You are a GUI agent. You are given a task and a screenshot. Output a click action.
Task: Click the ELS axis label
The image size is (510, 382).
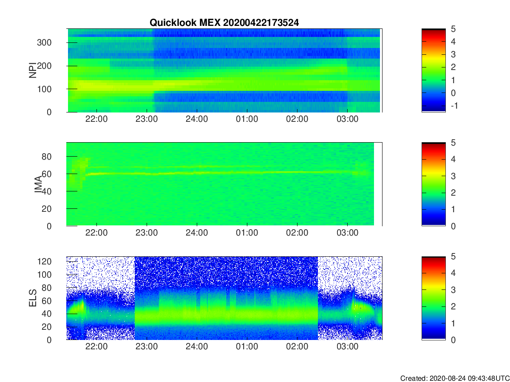32,298
